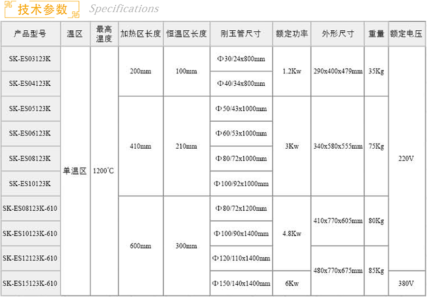Select the 产品型号 column header
Image resolution: width=427 pixels, height=297 pixels.
pyautogui.click(x=30, y=34)
